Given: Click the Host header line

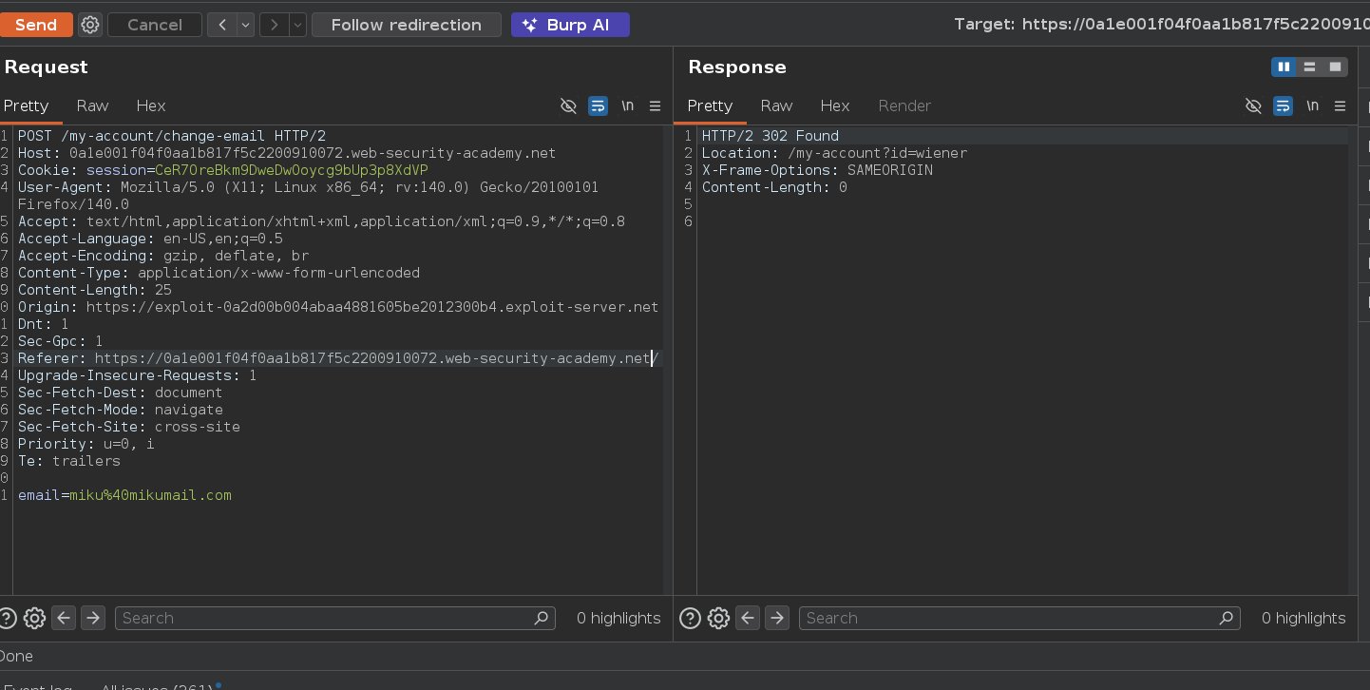Looking at the screenshot, I should coord(287,153).
